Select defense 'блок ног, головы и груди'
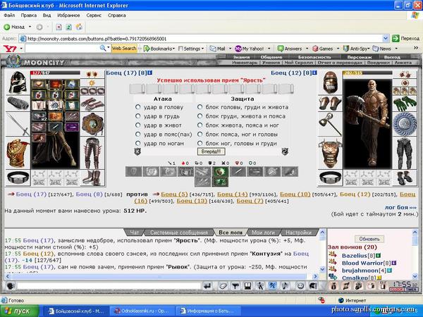The width and height of the screenshot is (423, 317). coord(200,144)
